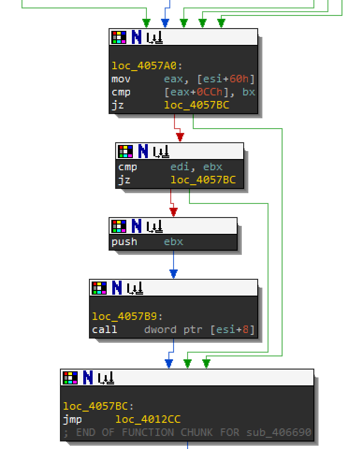Image resolution: width=363 pixels, height=449 pixels.
Task: Click the graph group icon in the loc_4057A0 node
Action: pyautogui.click(x=155, y=37)
